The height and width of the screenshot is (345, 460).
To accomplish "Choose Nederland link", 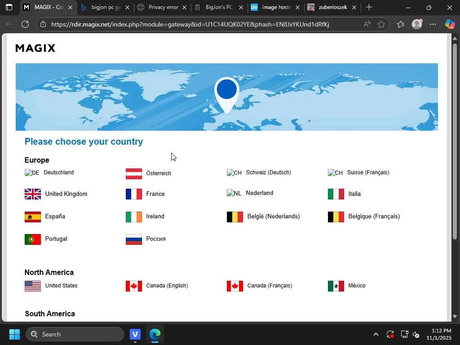I will 259,193.
